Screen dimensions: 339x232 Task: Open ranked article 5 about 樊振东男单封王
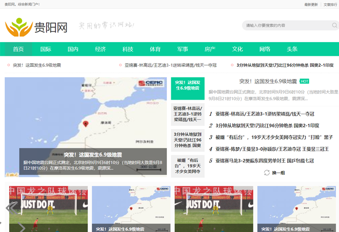(x=268, y=160)
